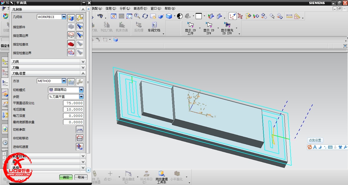Open the 窗口(O) menu

(x=156, y=8)
